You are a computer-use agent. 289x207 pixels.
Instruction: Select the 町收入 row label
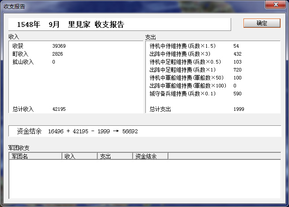pos(20,54)
